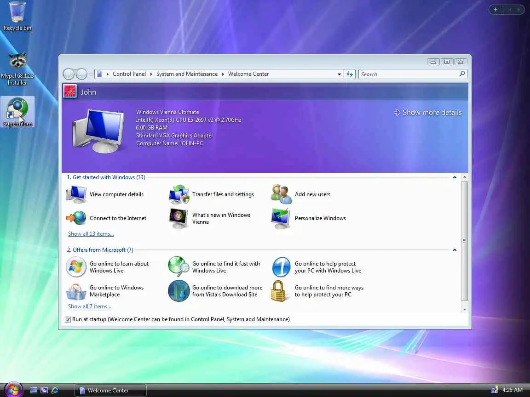Click the padlock icon for PC protection
The height and width of the screenshot is (397, 530).
[x=278, y=291]
